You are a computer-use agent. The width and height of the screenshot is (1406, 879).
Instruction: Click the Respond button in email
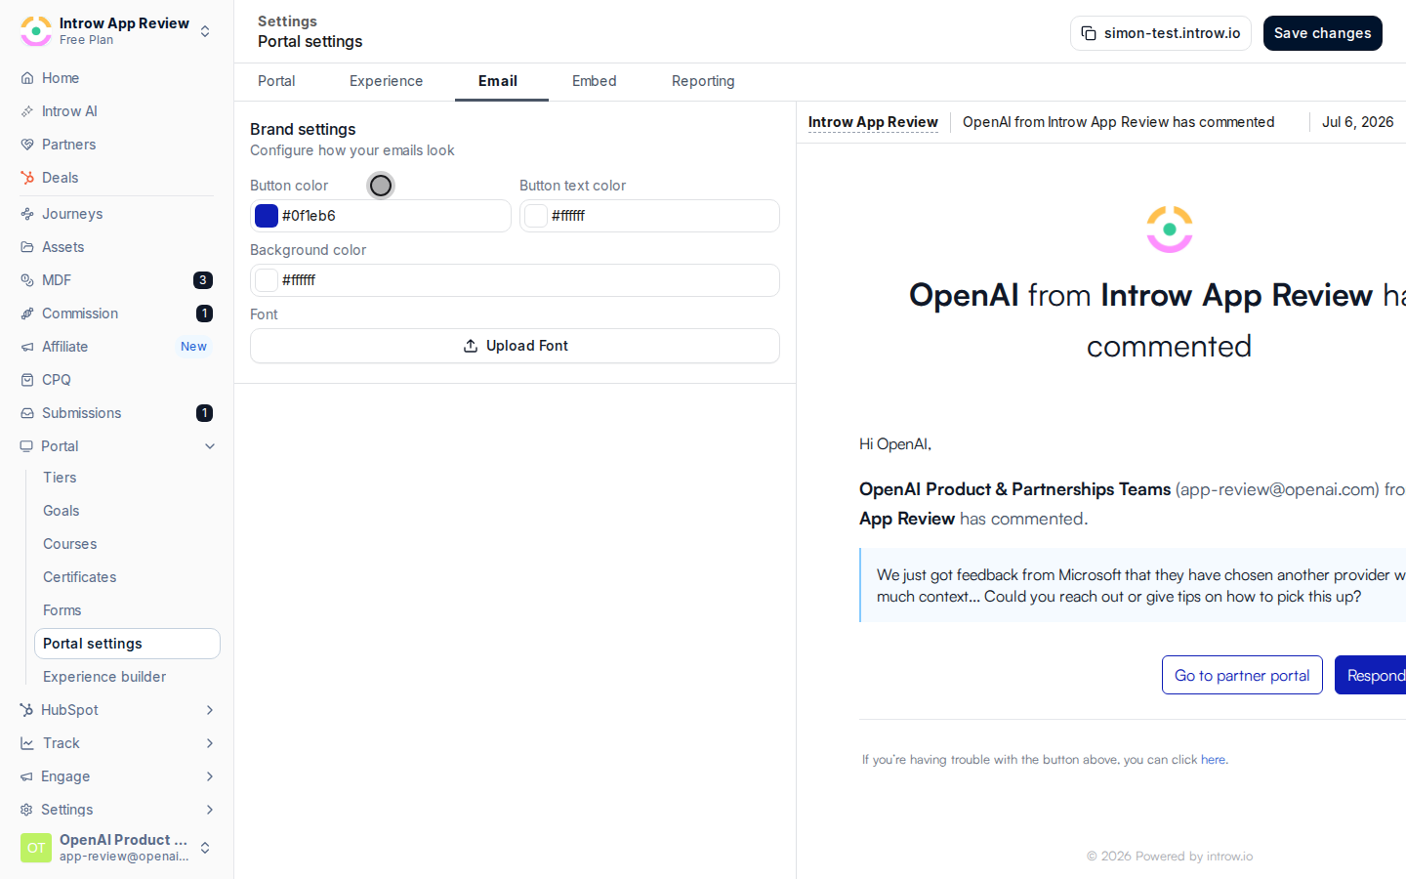pos(1371,675)
